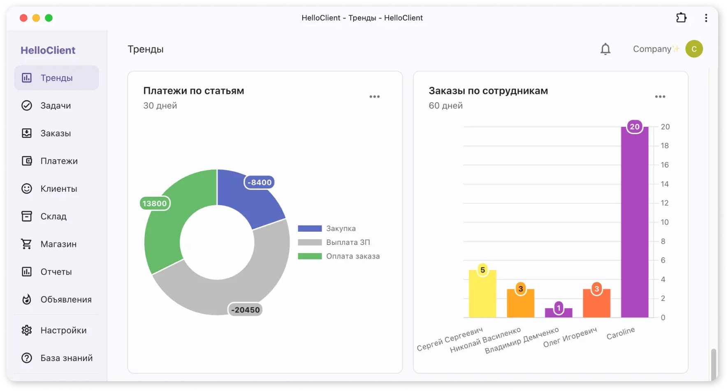Open the Настройки gear icon
728x391 pixels.
[26, 330]
